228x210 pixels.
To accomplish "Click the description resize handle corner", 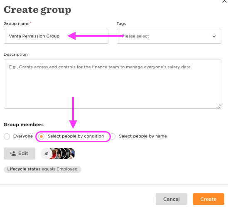I will (219, 107).
